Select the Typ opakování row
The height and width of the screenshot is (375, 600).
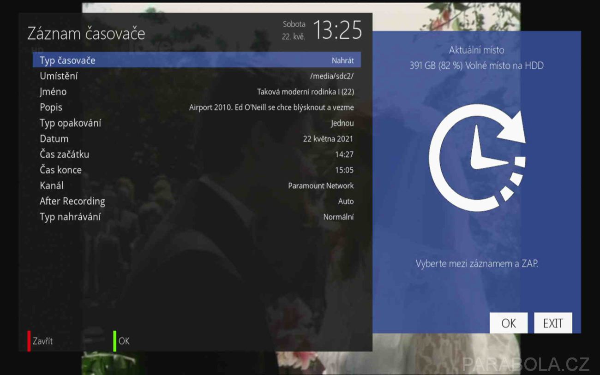[197, 123]
